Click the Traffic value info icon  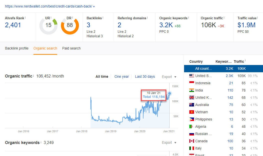pos(258,17)
